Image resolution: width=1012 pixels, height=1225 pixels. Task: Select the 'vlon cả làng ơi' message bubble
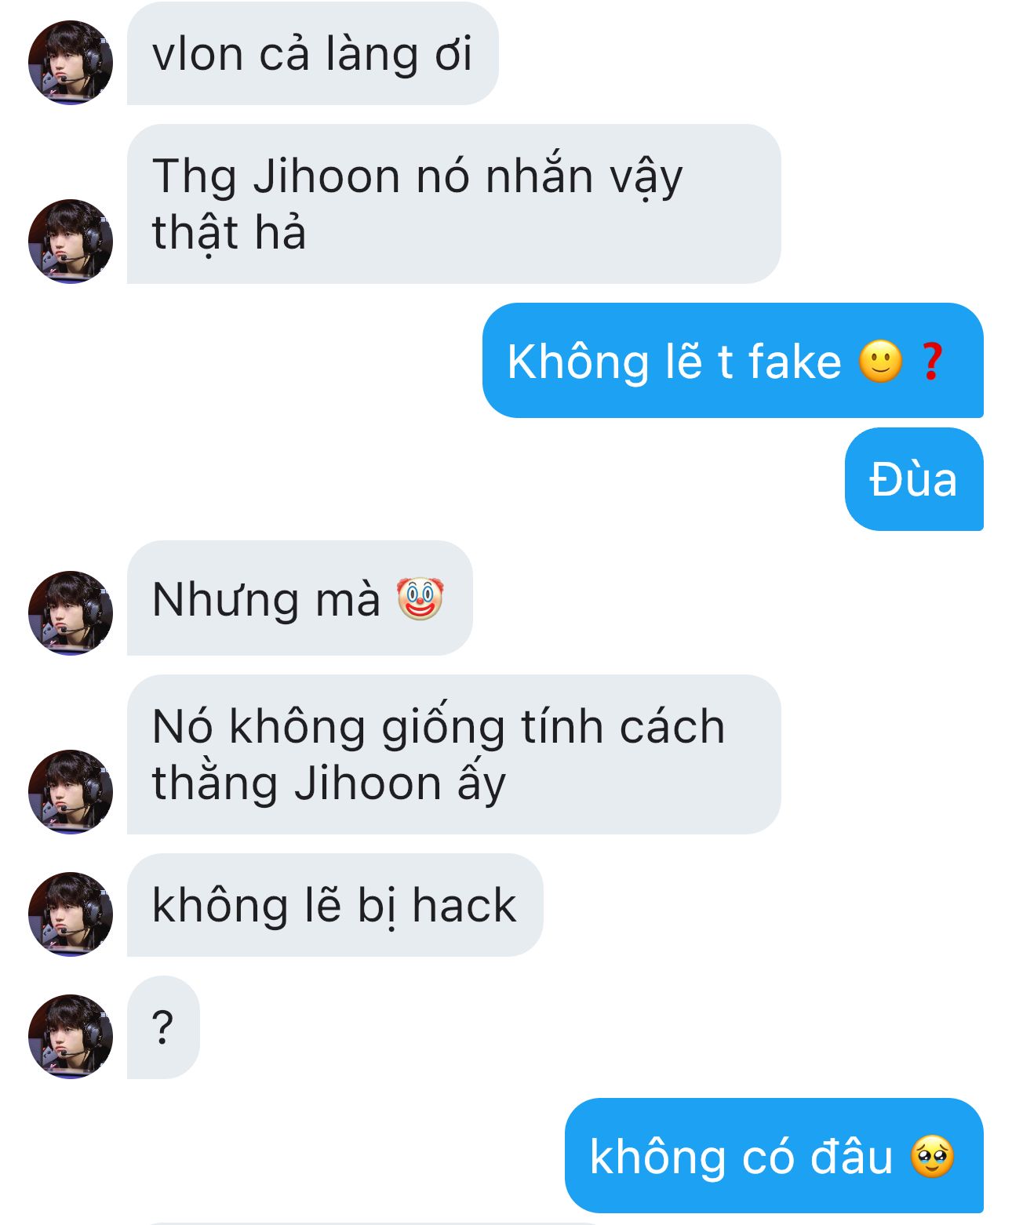pos(312,53)
